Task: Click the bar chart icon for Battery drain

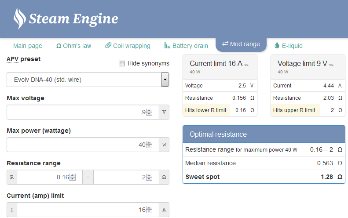Action: (167, 46)
